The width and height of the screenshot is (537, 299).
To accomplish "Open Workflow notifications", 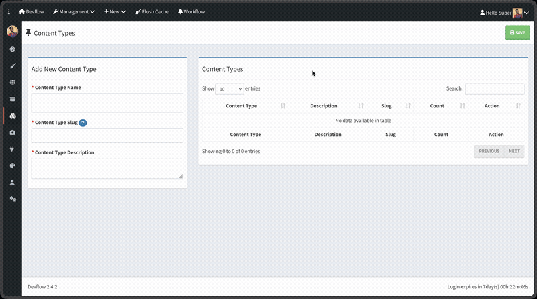I will coord(191,11).
